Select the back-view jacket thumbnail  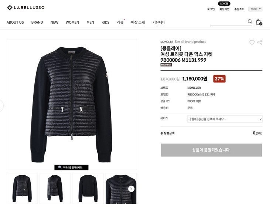click(x=88, y=189)
